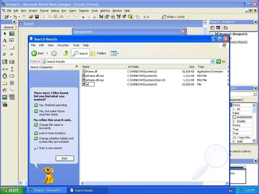
Task: Select the FileListBox control tool
Action: (12, 83)
